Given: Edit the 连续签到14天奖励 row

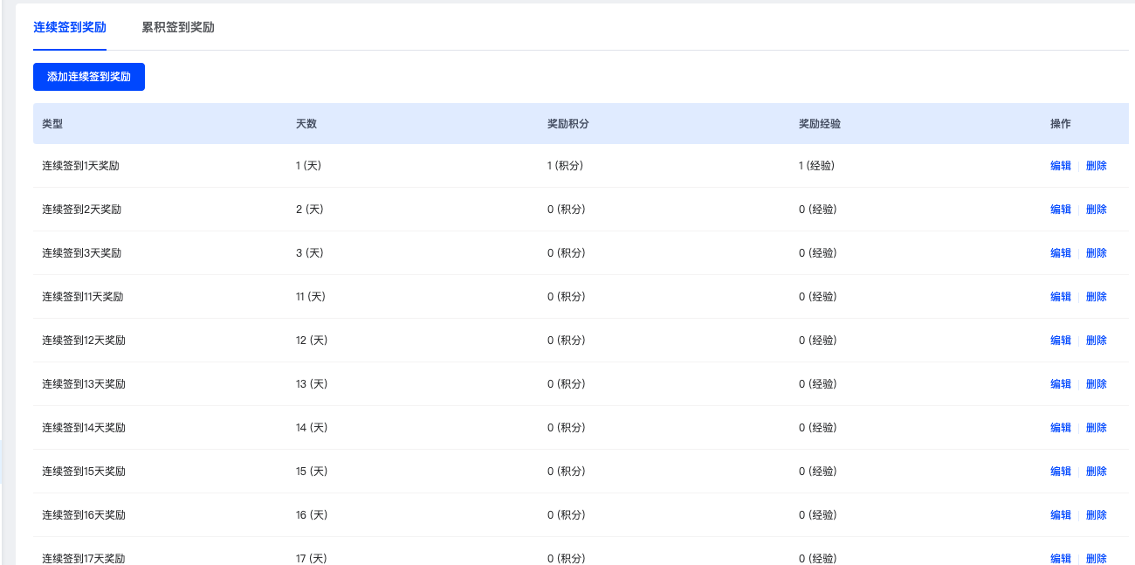Looking at the screenshot, I should coord(1060,428).
